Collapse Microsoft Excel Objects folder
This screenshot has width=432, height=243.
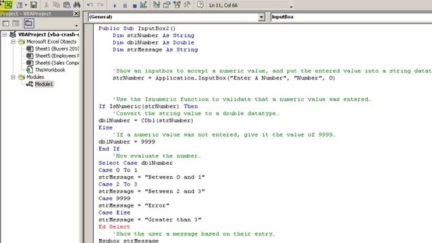pos(13,42)
